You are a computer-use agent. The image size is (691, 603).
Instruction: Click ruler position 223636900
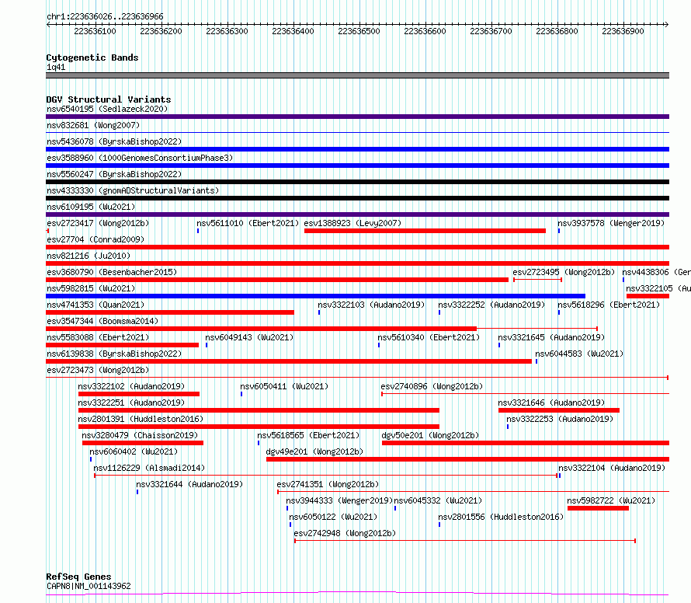point(623,31)
